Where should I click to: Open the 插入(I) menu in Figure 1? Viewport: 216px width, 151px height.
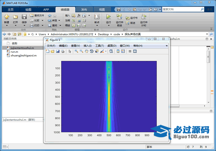click(88, 46)
